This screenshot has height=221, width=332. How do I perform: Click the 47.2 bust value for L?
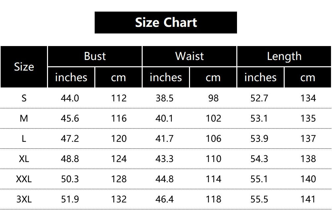click(x=70, y=138)
